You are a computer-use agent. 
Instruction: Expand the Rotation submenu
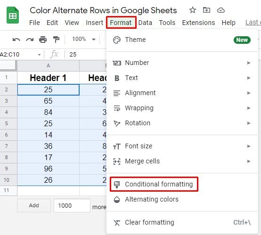click(182, 123)
